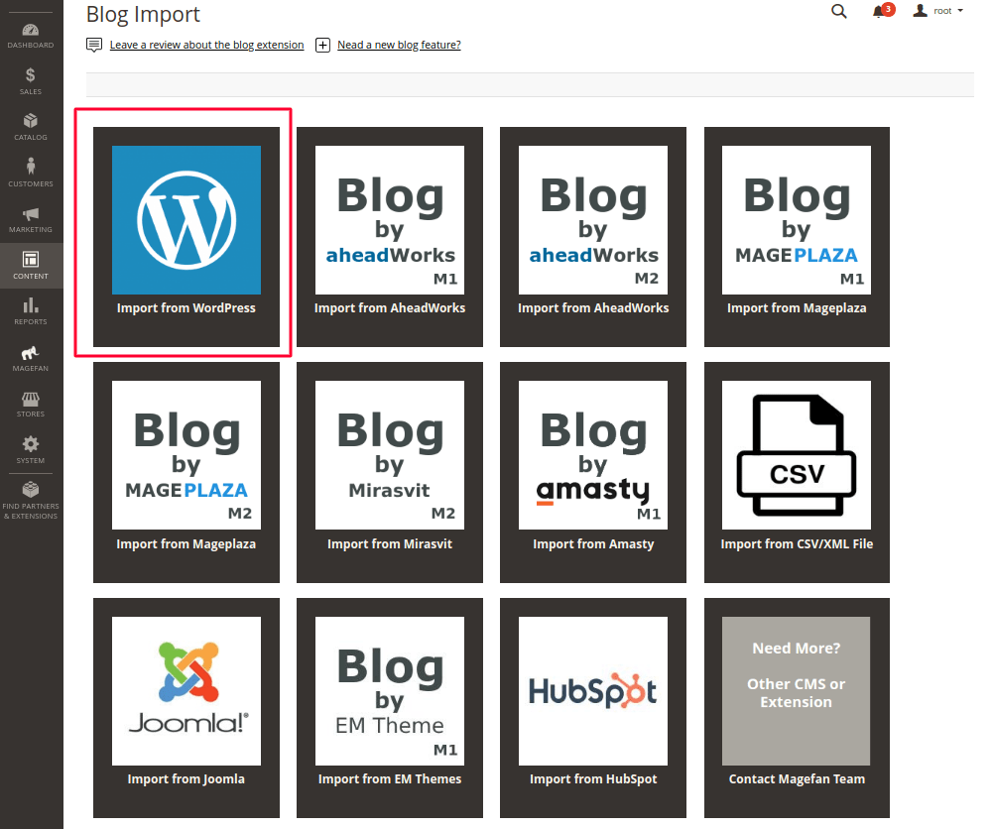Click Need a new blog feature link
The width and height of the screenshot is (992, 829).
pos(399,45)
